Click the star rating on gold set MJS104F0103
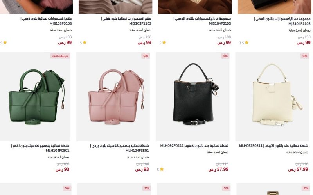 (x=162, y=43)
